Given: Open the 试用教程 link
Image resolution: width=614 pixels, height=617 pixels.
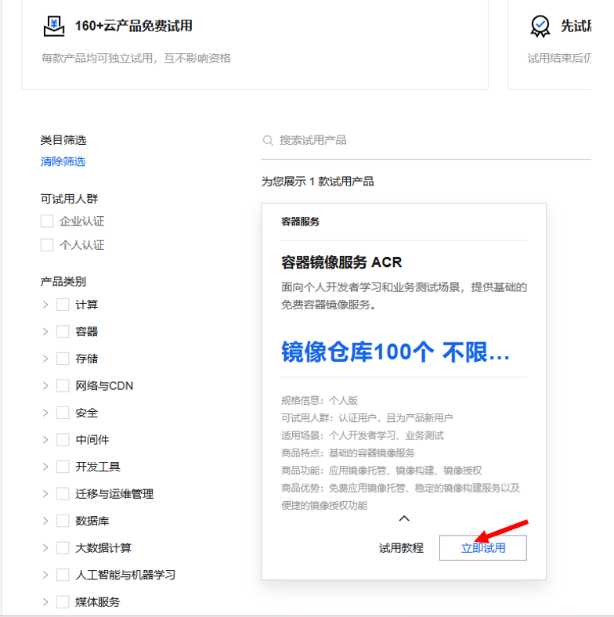Looking at the screenshot, I should tap(401, 548).
